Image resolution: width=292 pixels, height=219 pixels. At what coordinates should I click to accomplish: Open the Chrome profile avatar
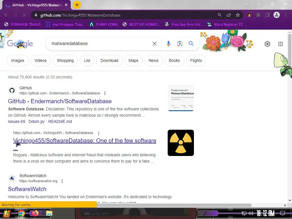pyautogui.click(x=277, y=15)
